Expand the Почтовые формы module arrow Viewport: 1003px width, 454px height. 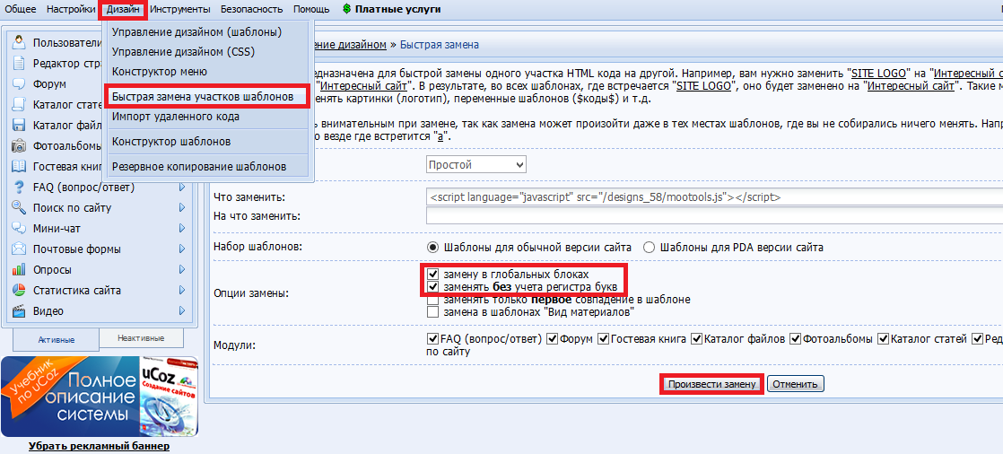pyautogui.click(x=182, y=249)
